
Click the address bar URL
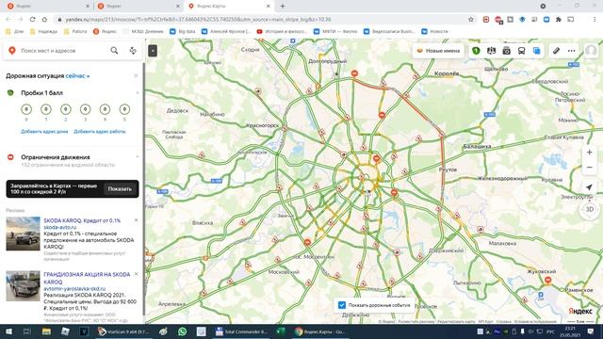198,19
